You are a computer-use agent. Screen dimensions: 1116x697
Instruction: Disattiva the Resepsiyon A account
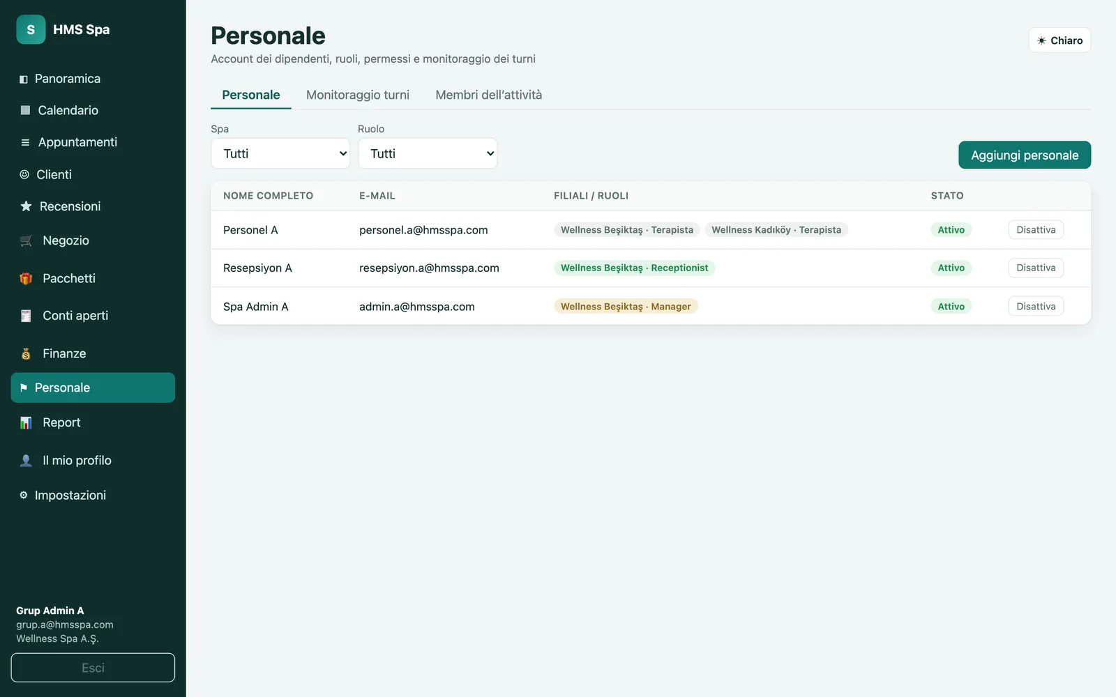pos(1036,268)
